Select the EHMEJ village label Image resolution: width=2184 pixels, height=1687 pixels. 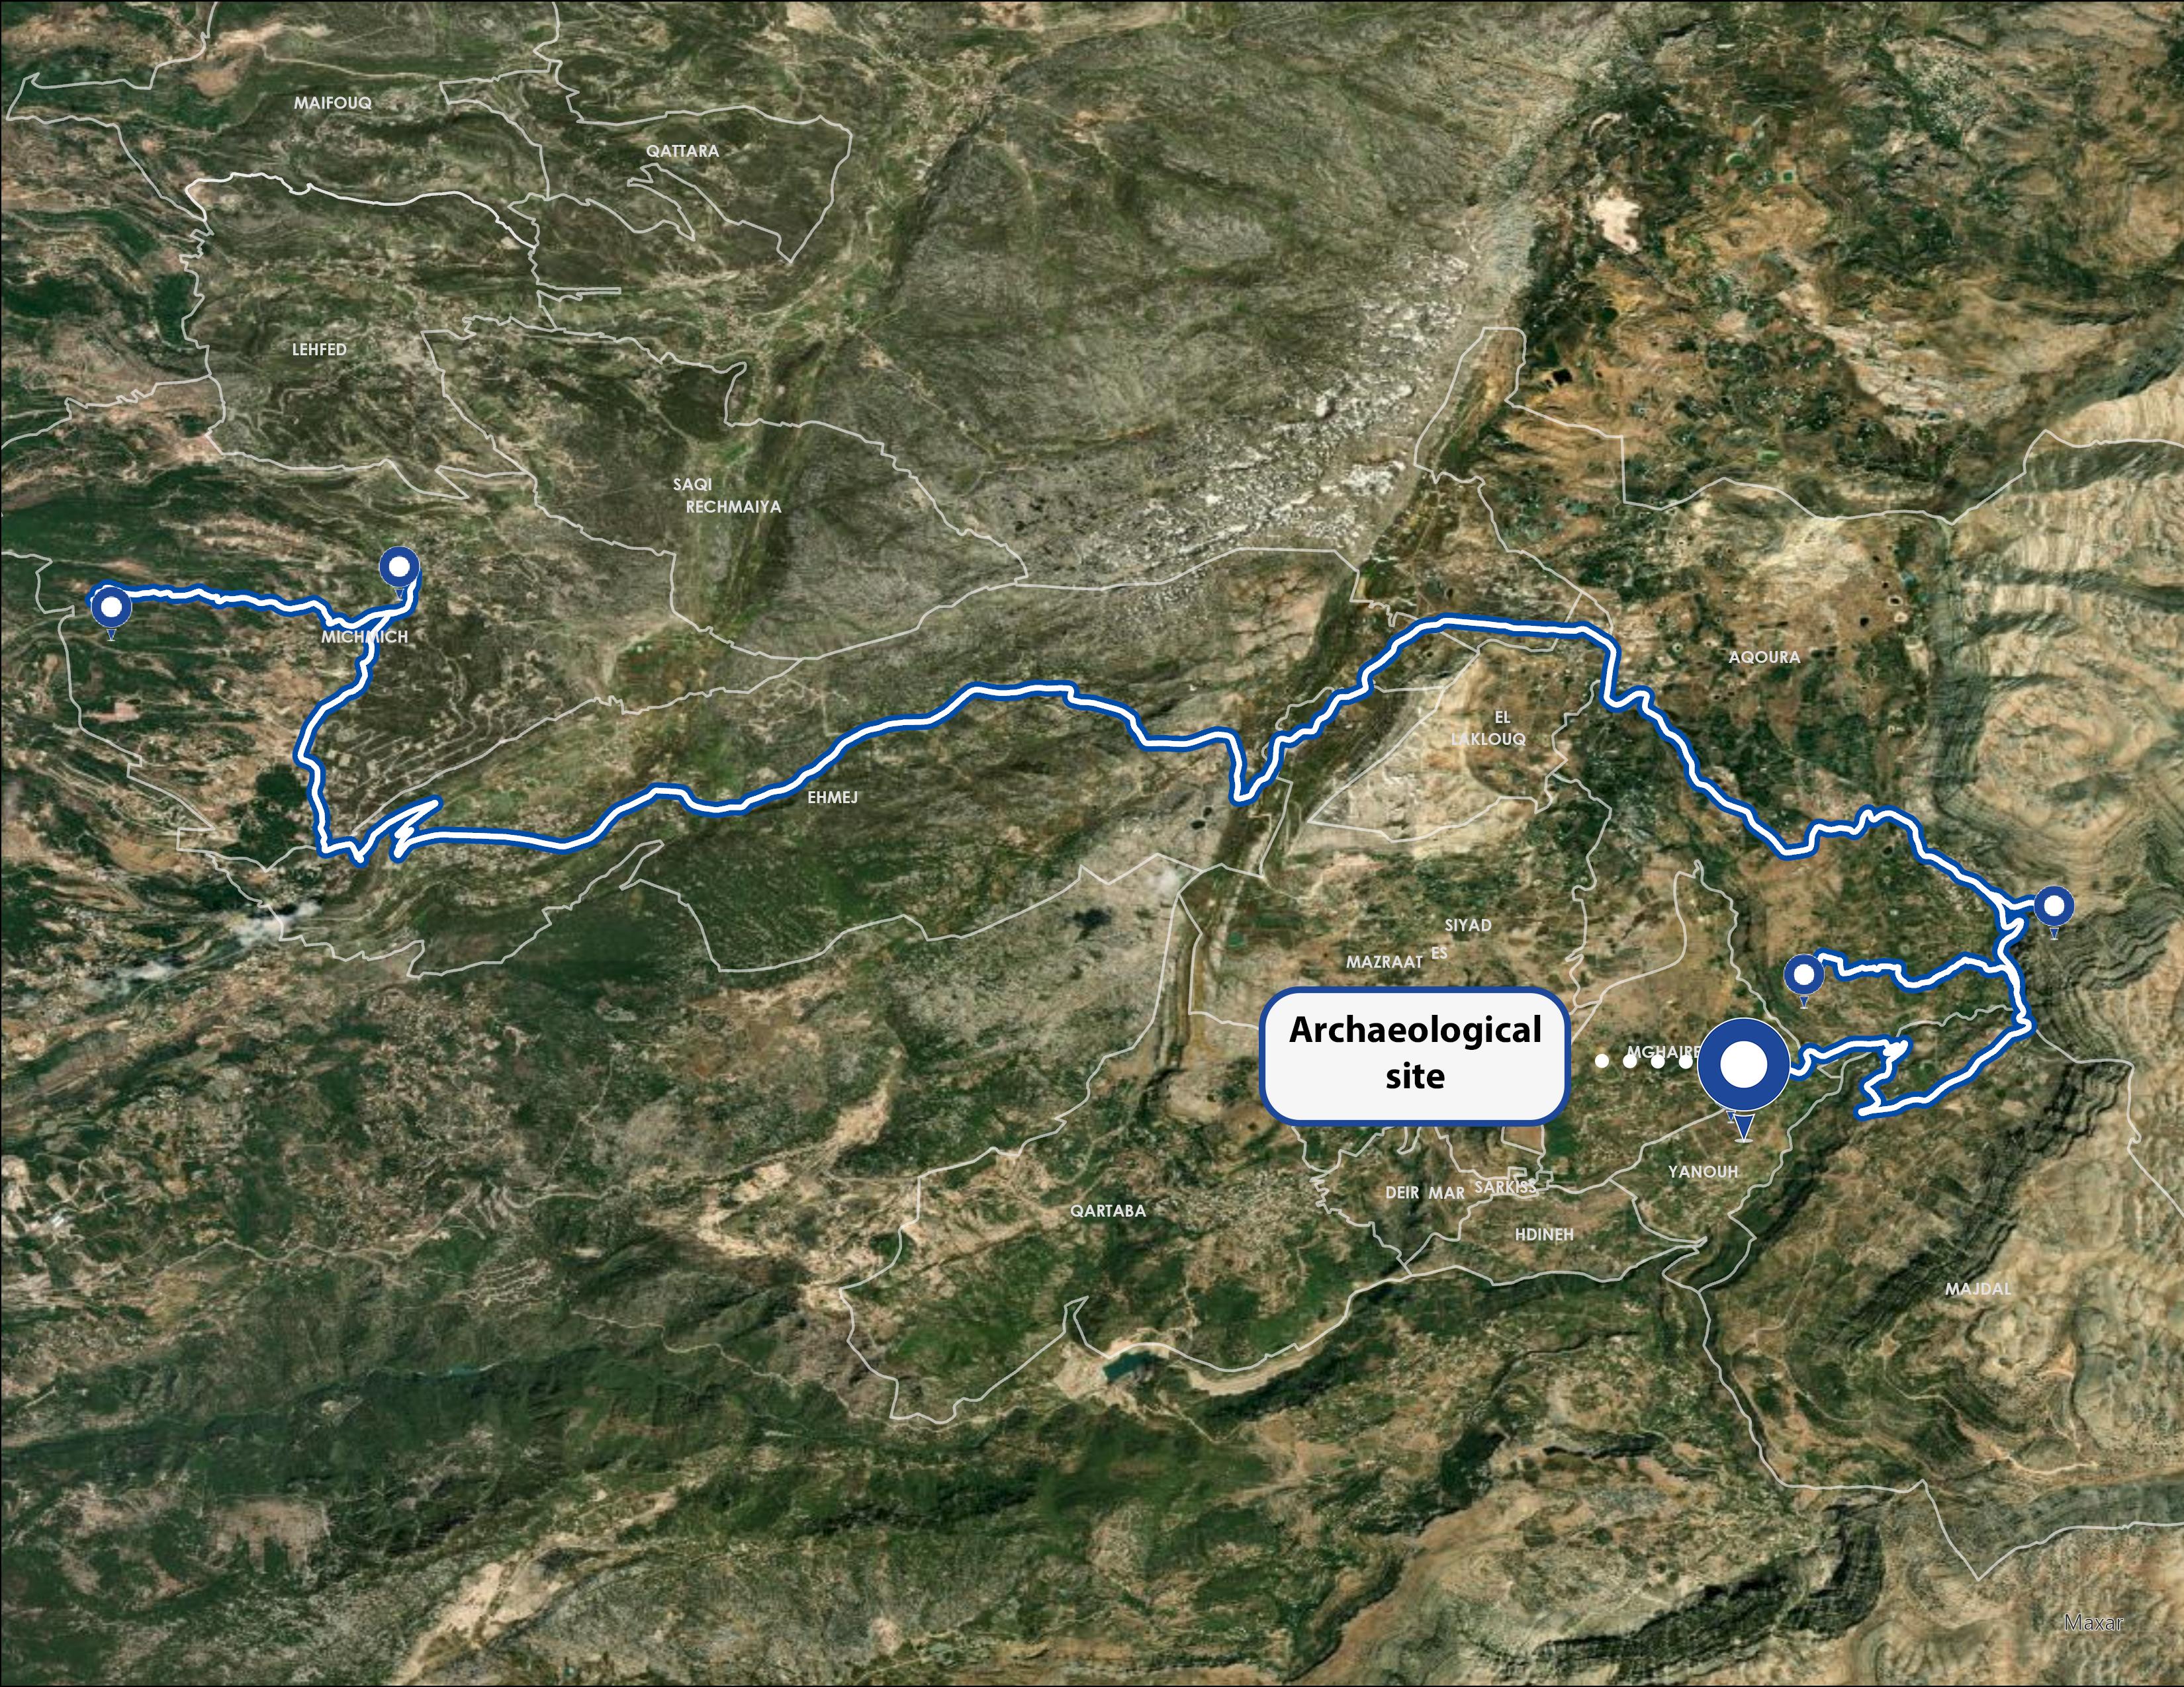[x=833, y=798]
